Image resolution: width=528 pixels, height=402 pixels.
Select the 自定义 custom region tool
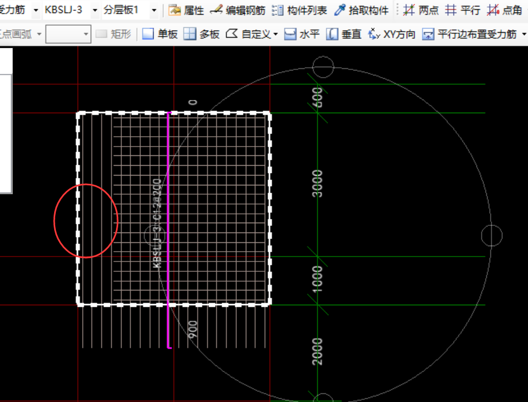coord(248,34)
